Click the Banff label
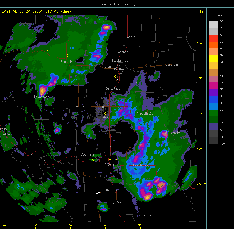Viewport: 234px width, 229px height. [34, 154]
